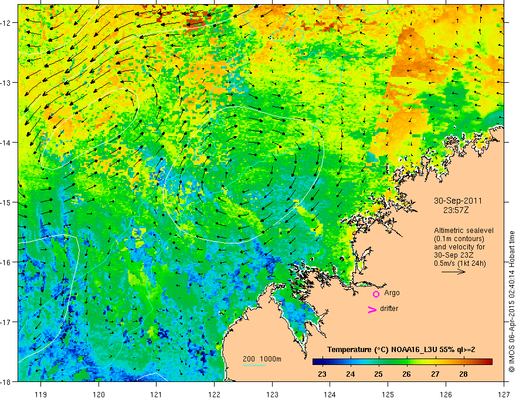Click longitude axis label '121'
Image resolution: width=516 pixels, height=399 pixels.
click(157, 394)
